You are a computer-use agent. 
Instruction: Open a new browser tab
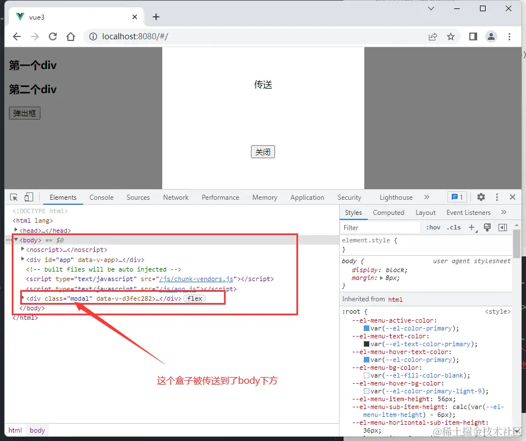pos(156,17)
